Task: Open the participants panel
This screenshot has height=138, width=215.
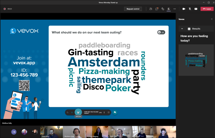Action: pos(151,9)
